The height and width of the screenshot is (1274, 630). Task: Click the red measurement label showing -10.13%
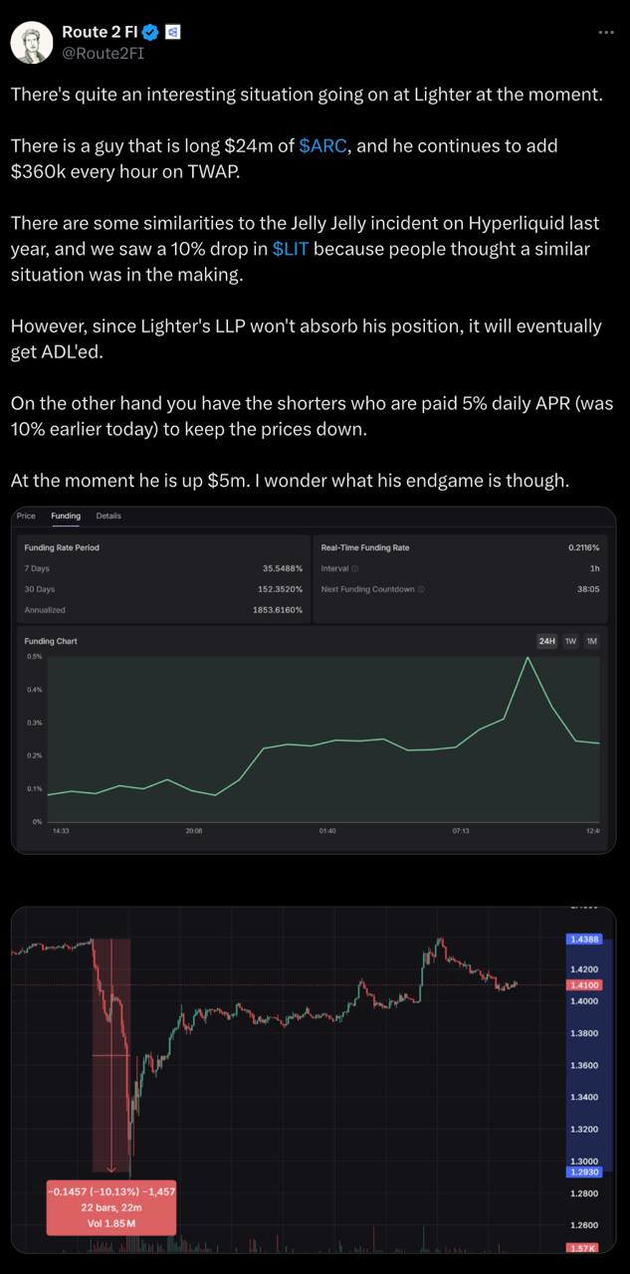click(111, 1206)
